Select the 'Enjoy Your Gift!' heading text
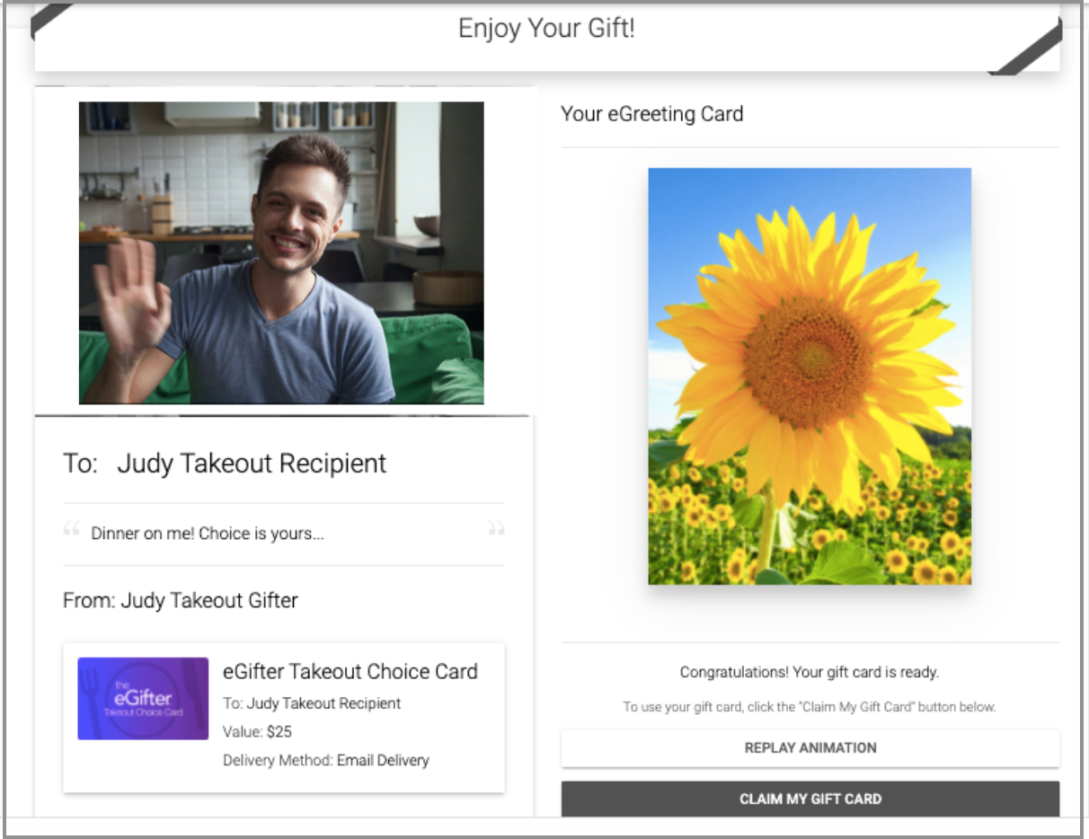Viewport: 1089px width, 839px height. 546,28
